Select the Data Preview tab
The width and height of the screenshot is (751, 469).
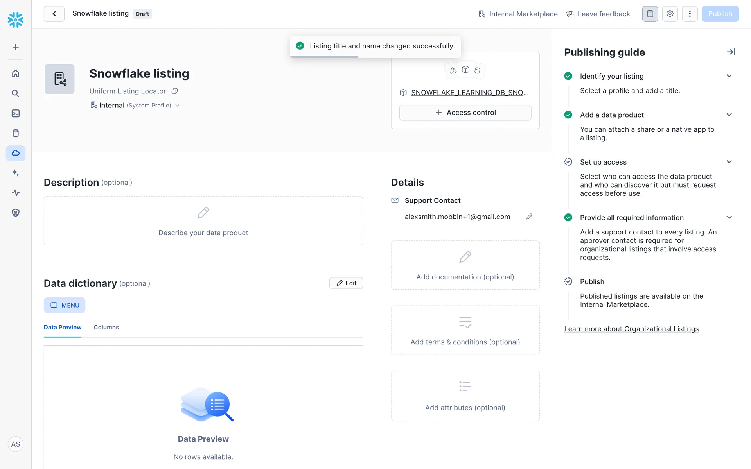[x=63, y=327]
